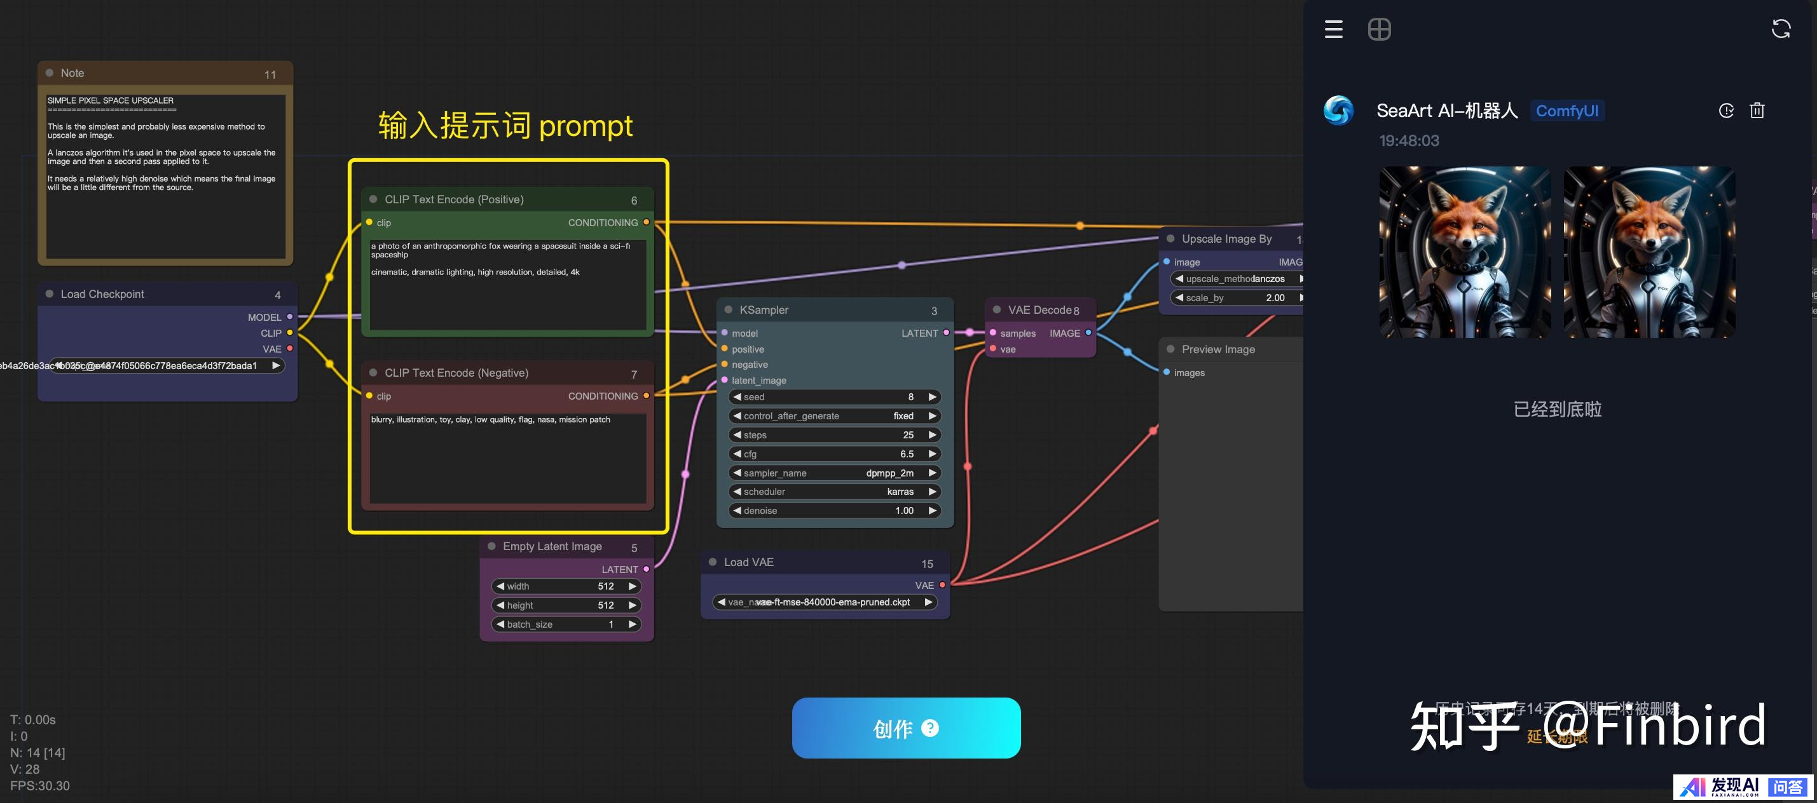Click the trash delete icon
The height and width of the screenshot is (803, 1817).
coord(1757,111)
